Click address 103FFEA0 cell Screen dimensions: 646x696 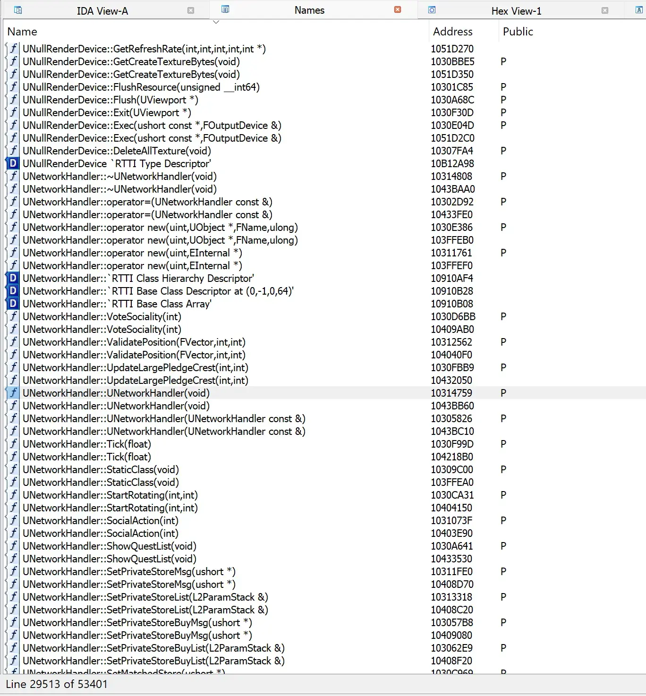coord(452,482)
